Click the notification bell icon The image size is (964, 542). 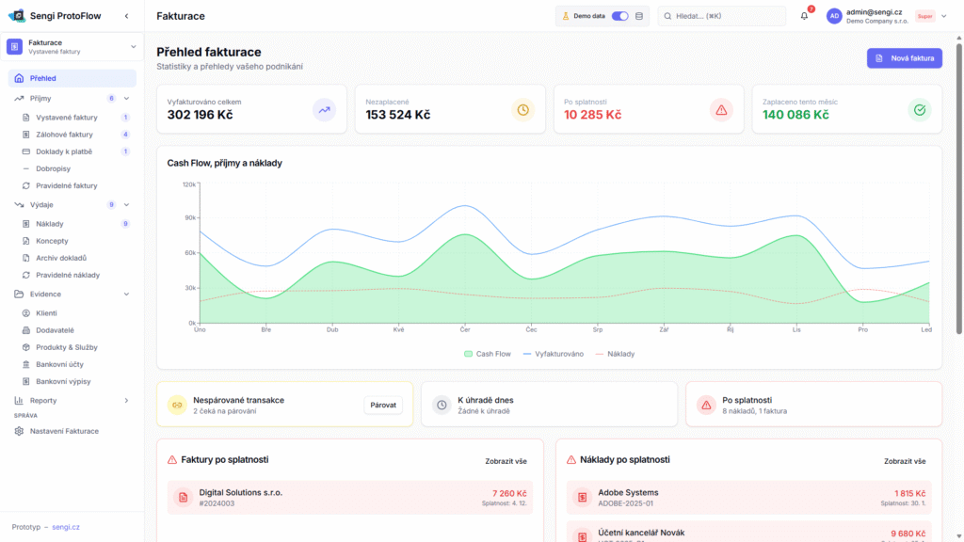click(804, 16)
